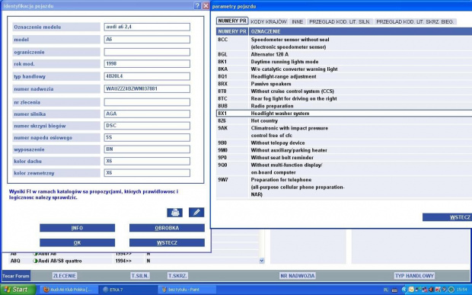Click the kolor dachu field
Image resolution: width=472 pixels, height=295 pixels.
tap(147, 161)
